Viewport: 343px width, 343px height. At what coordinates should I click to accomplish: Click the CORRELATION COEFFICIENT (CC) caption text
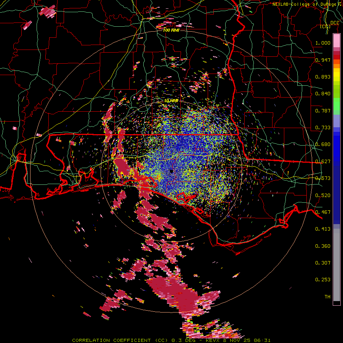121,340
